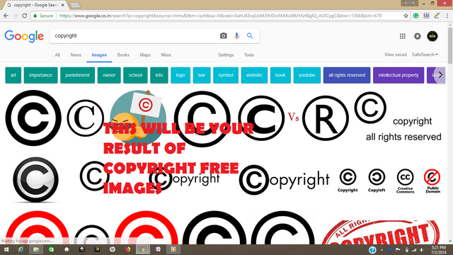Filter by the 'owner' chip

point(109,75)
